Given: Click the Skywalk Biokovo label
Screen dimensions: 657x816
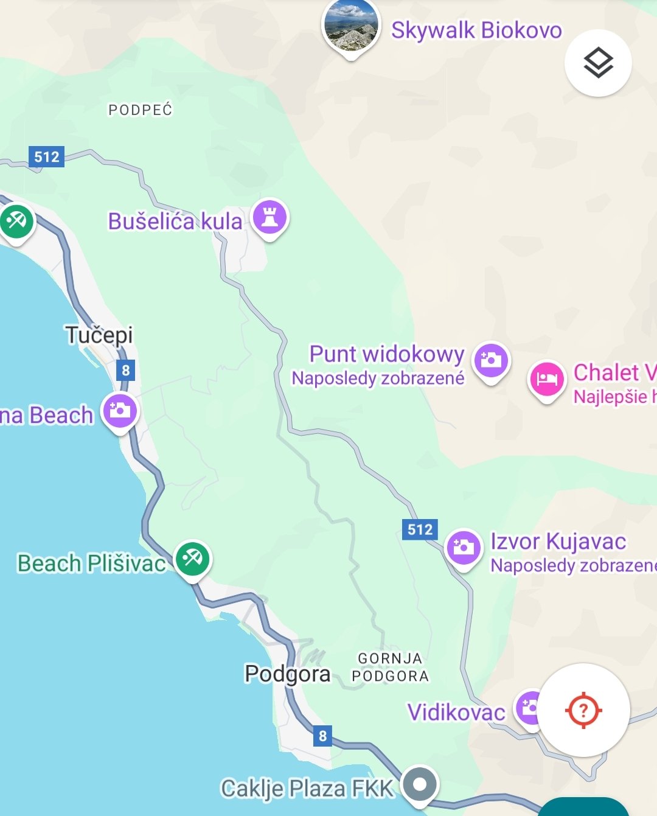Looking at the screenshot, I should click(x=476, y=30).
